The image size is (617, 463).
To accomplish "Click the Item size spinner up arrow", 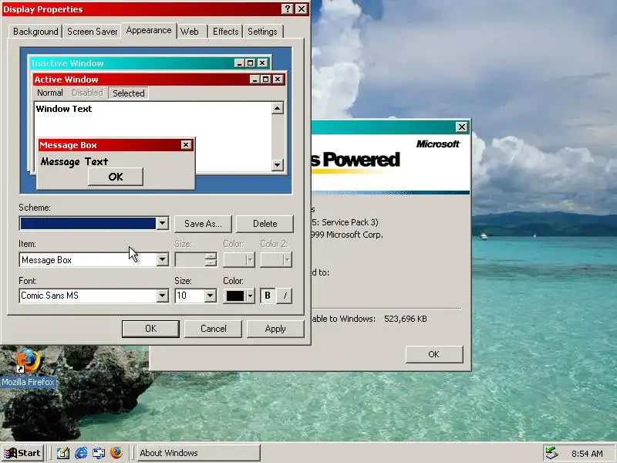I will tap(211, 256).
